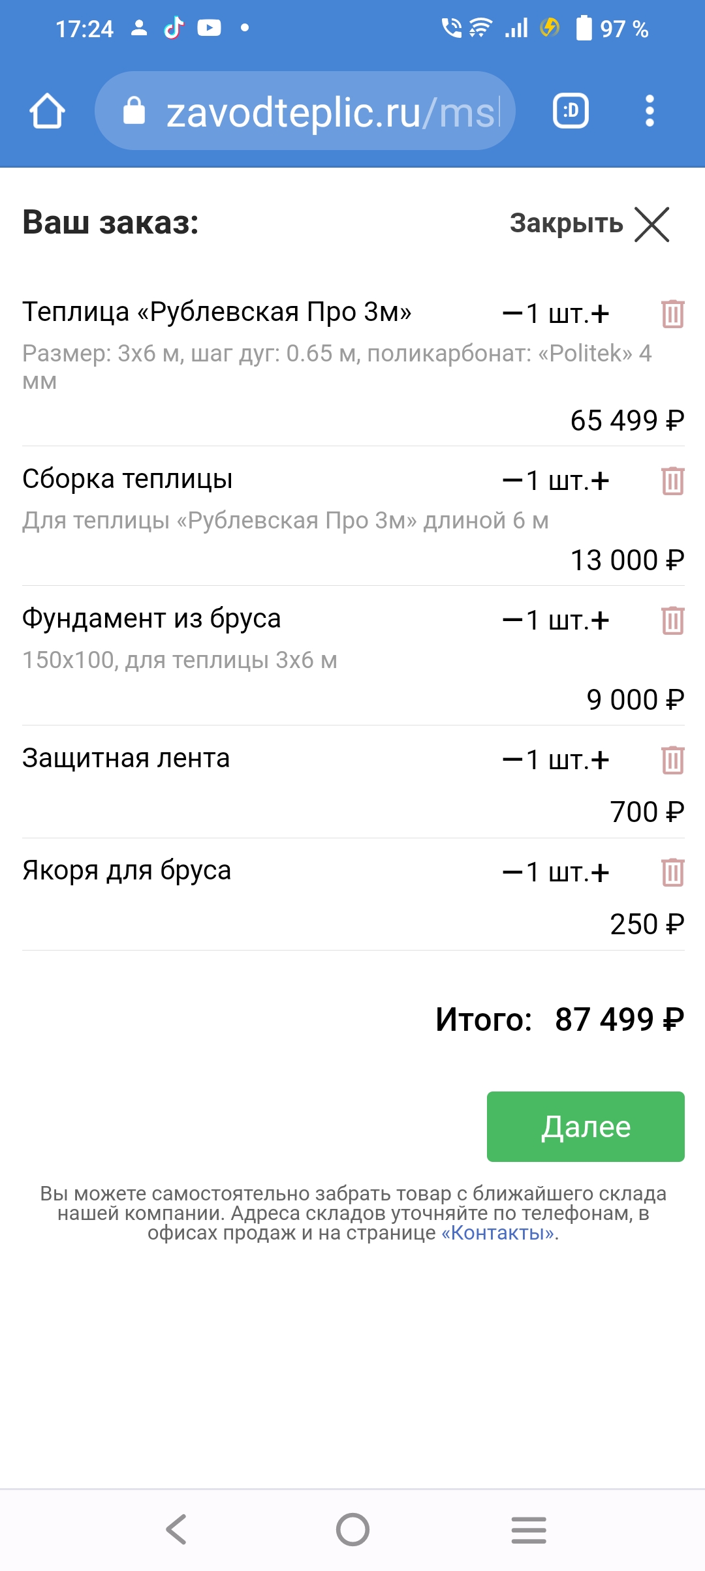Open Android recent apps menu
Screen dimensions: 705x1571
point(529,1529)
